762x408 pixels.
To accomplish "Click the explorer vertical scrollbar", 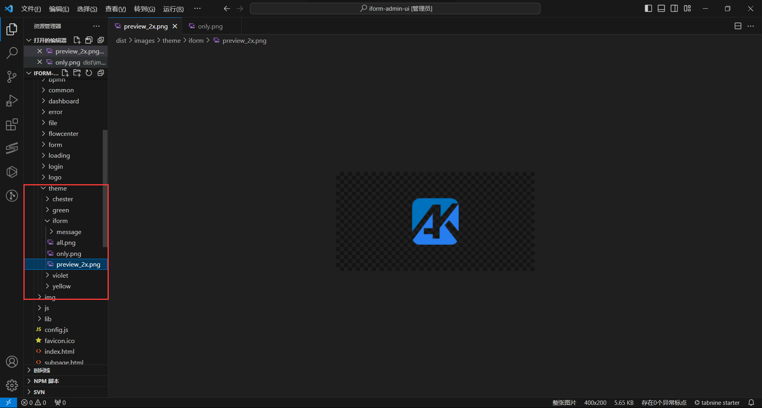I will [105, 188].
